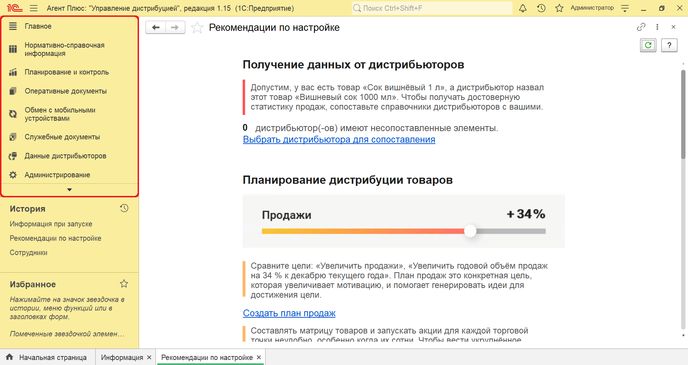Open the history clock icon in title bar

pos(541,8)
